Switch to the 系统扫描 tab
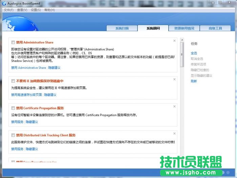 [122, 28]
